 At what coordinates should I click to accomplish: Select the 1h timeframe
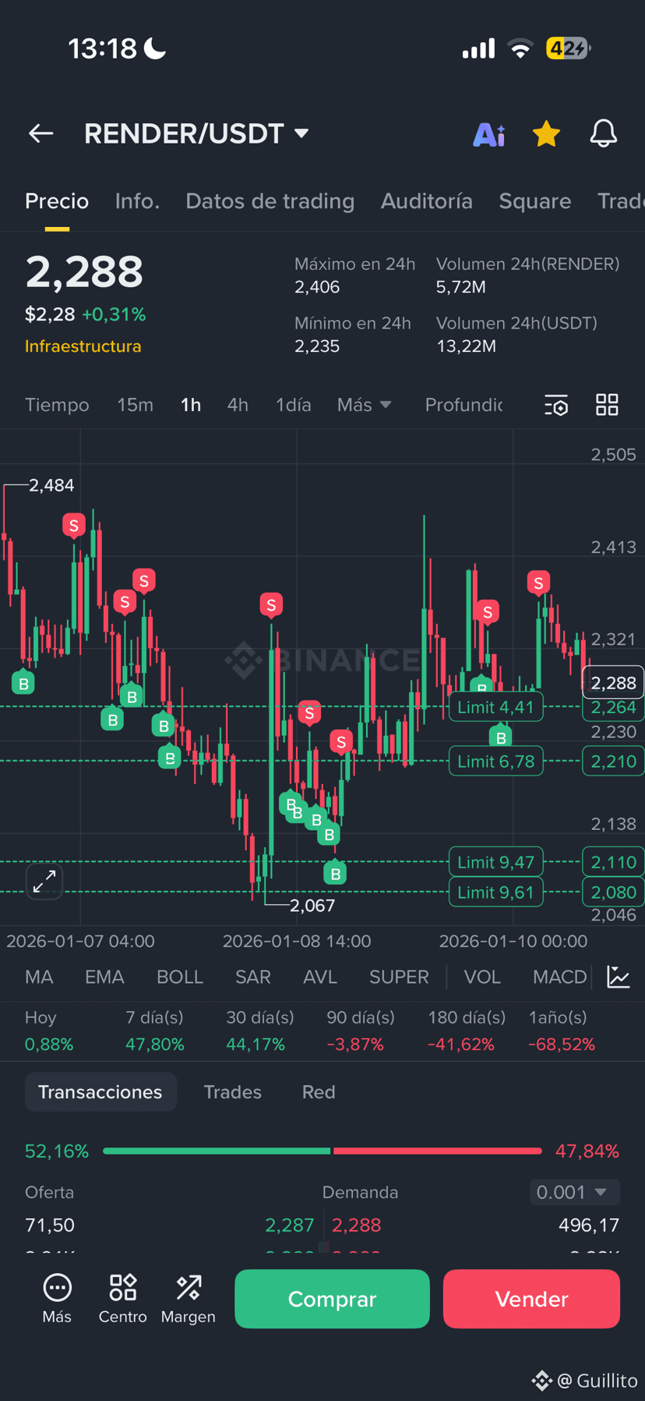(x=191, y=405)
